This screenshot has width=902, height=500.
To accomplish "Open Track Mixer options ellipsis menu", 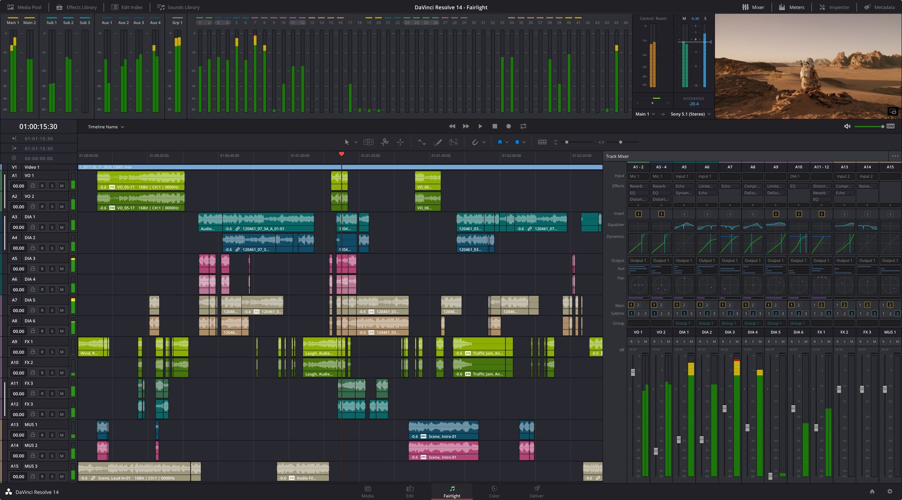I will [895, 156].
